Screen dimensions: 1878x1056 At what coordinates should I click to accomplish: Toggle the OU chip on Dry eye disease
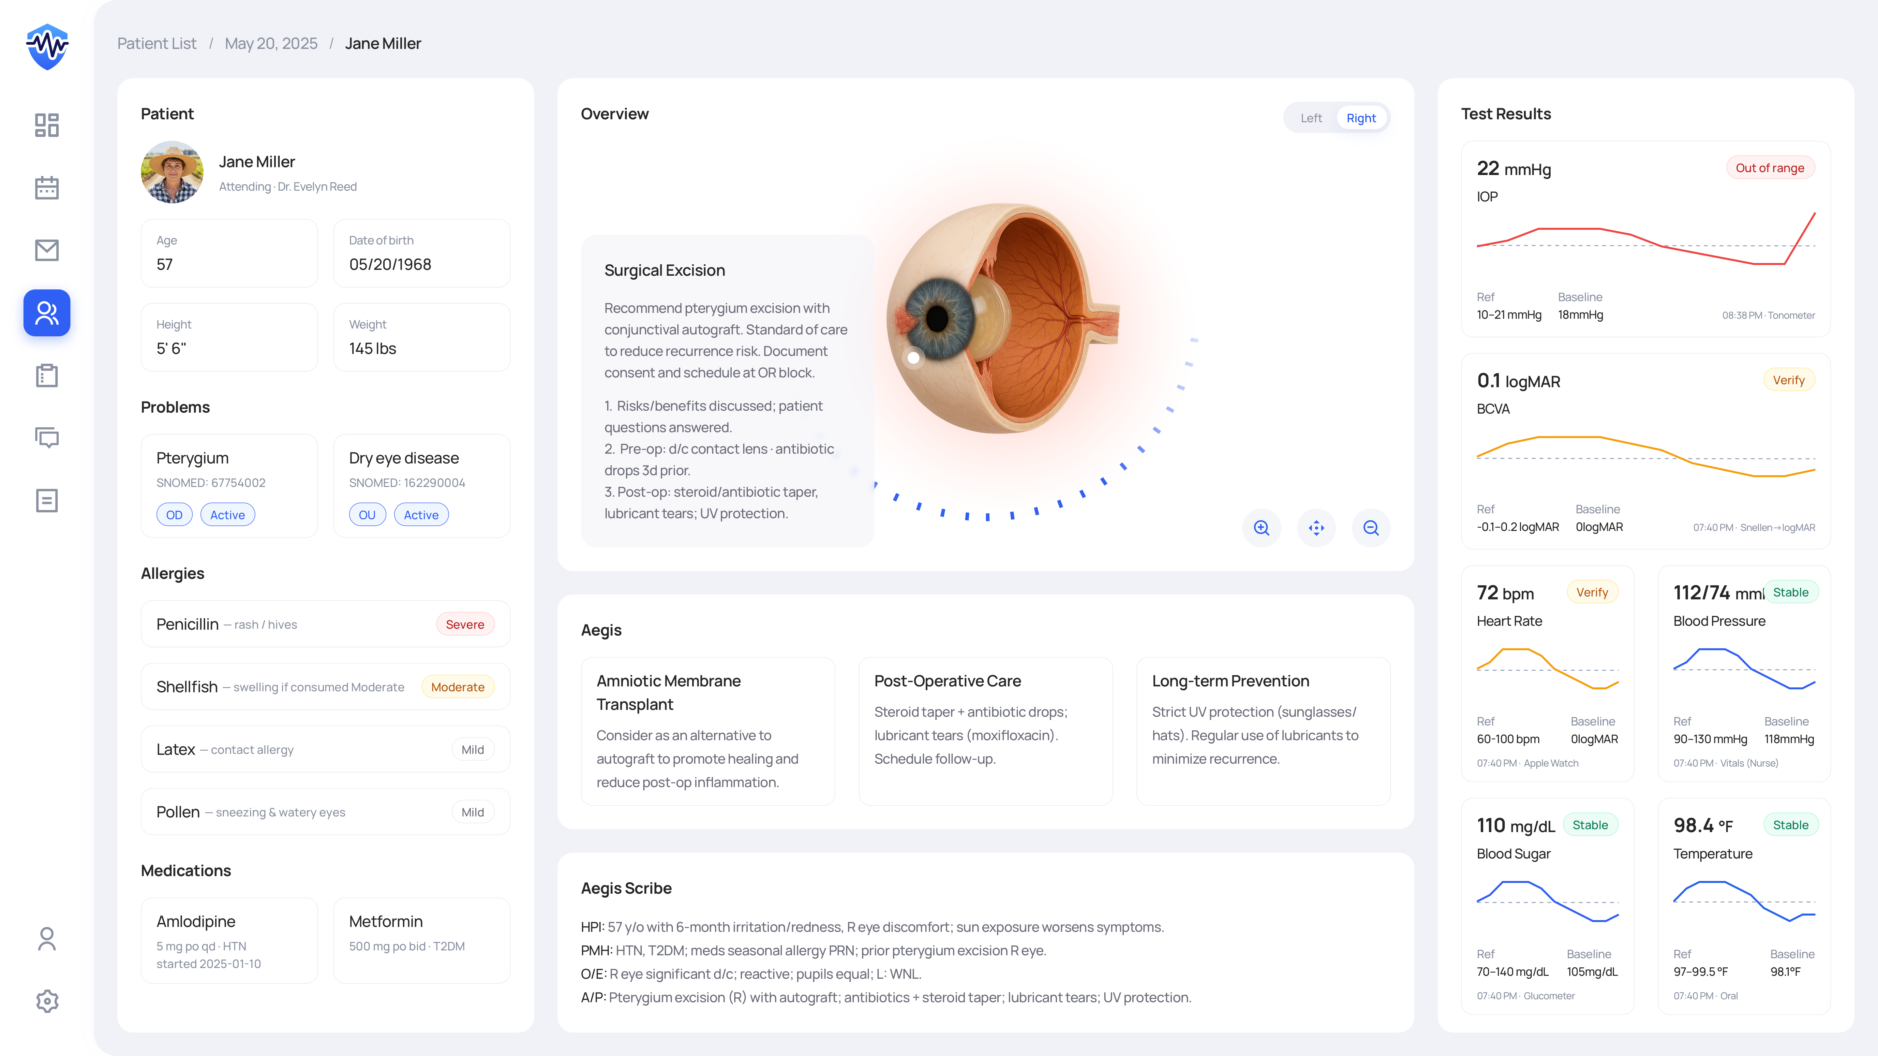click(367, 515)
